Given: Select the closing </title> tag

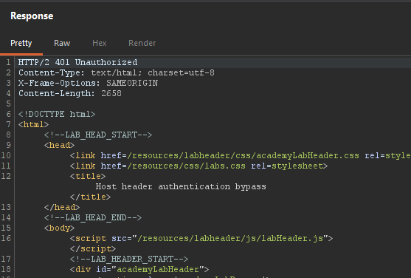Looking at the screenshot, I should pos(91,197).
